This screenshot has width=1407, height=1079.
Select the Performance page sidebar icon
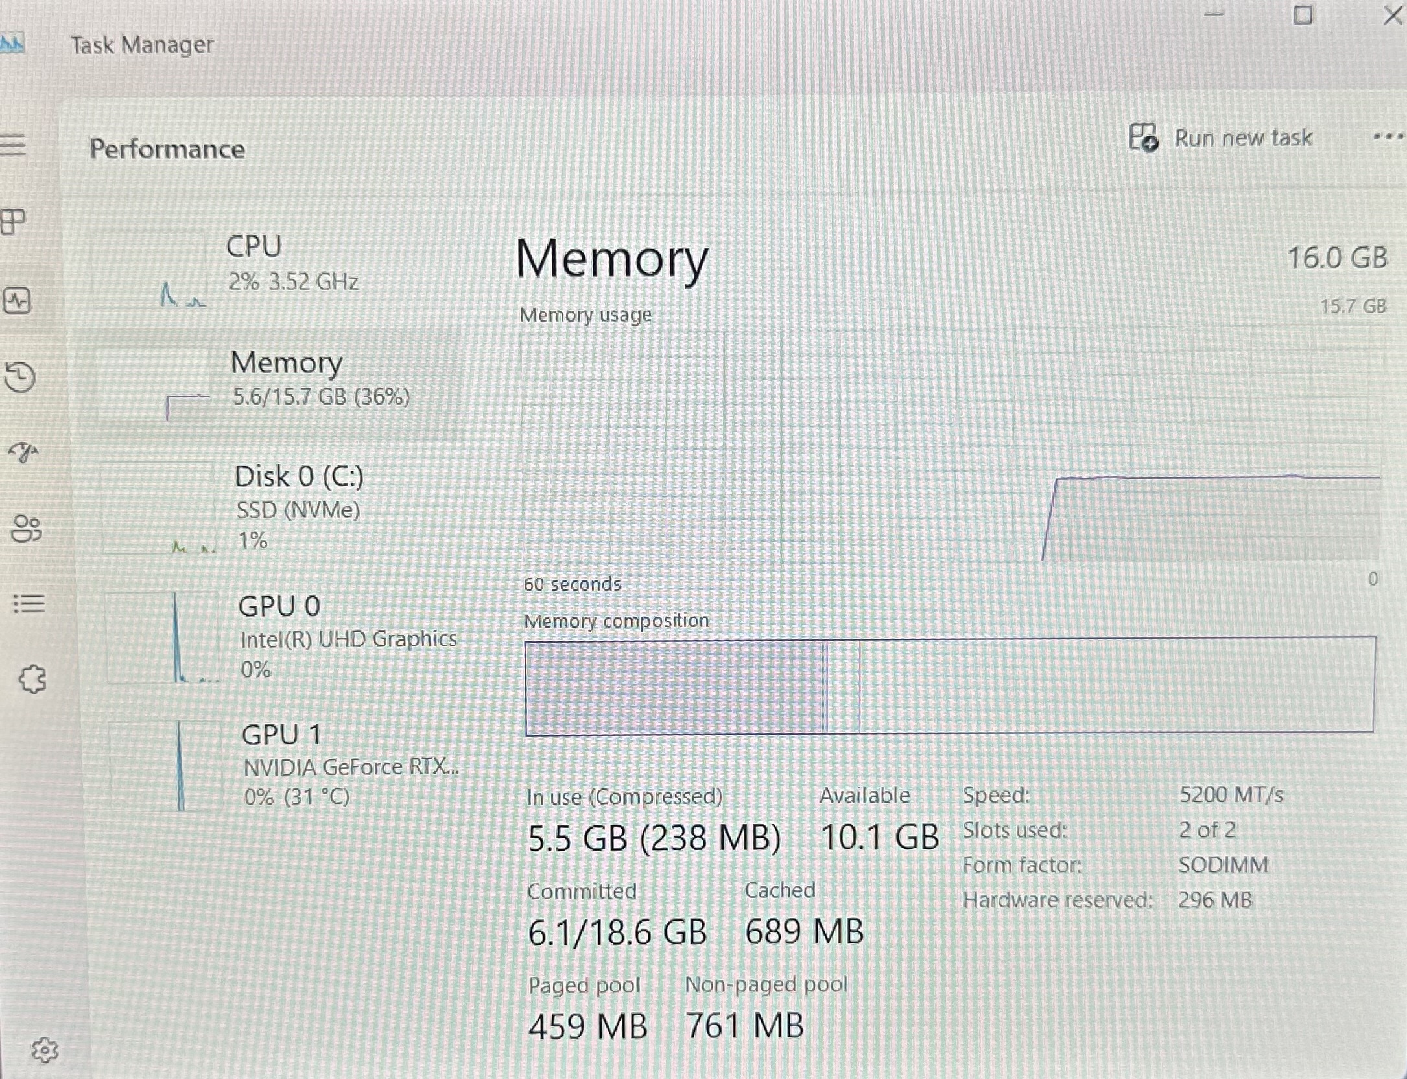(x=17, y=302)
